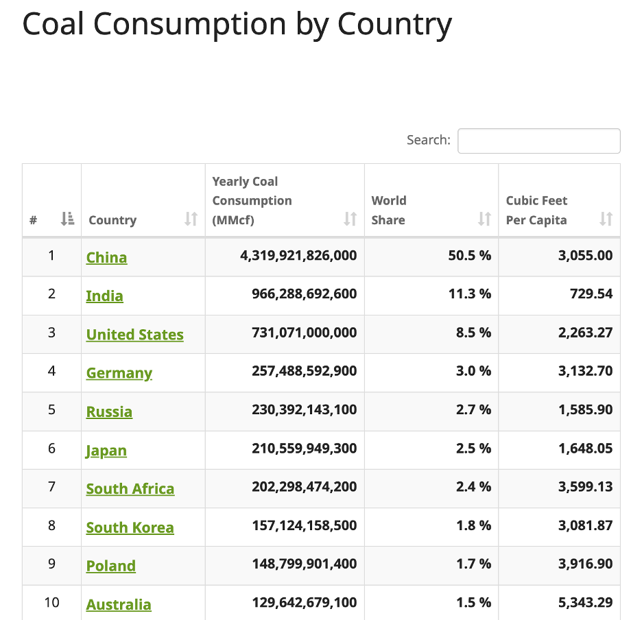The height and width of the screenshot is (620, 642).
Task: Toggle World Share column sorting order
Action: coord(485,219)
